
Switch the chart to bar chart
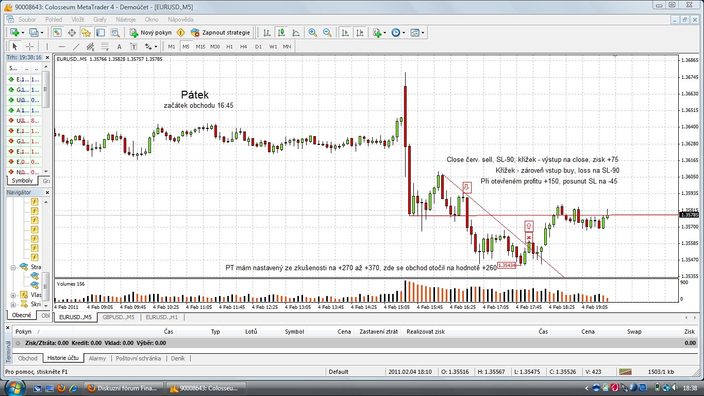(267, 32)
